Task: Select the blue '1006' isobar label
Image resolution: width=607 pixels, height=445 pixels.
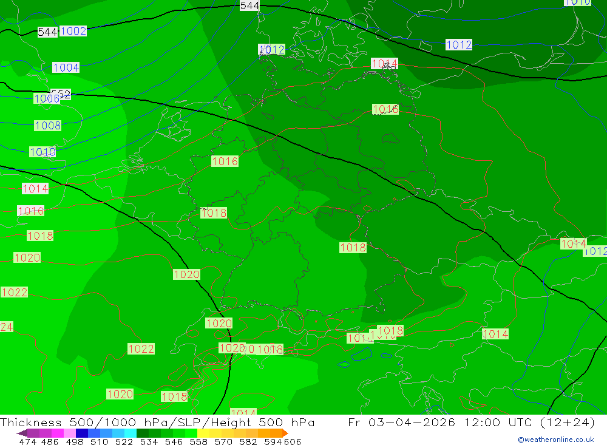Action: click(x=47, y=99)
